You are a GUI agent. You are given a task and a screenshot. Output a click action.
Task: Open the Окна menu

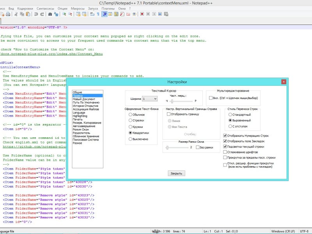pyautogui.click(x=122, y=9)
